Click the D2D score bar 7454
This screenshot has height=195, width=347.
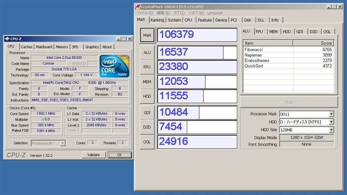(197, 127)
